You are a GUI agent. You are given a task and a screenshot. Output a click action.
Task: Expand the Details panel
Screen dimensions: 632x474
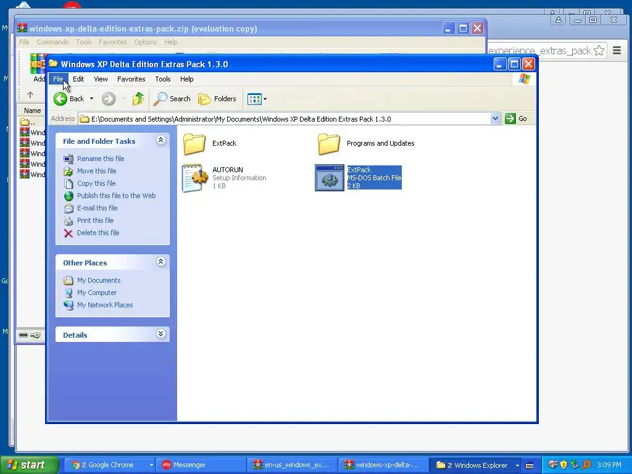(160, 334)
